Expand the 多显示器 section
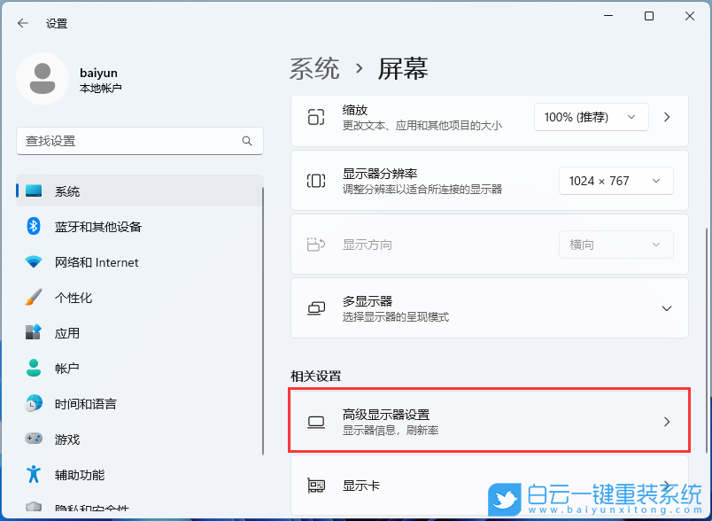Image resolution: width=712 pixels, height=521 pixels. [x=666, y=308]
